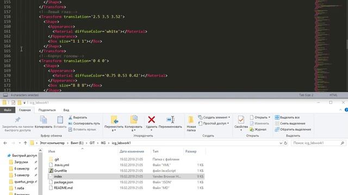Click the Копировать (Copy) ribbon icon
Screen dimensions: 348x195
43,120
